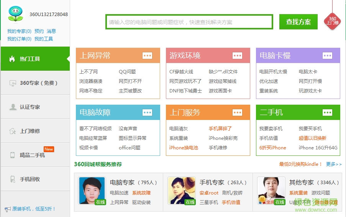This screenshot has height=217, width=346.
Task: Select 优化加速 item
Action: tap(269, 81)
